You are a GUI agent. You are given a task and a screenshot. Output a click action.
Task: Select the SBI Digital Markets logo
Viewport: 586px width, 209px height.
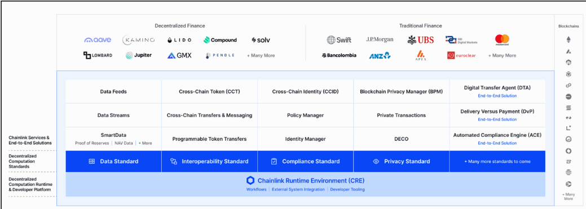tap(461, 40)
